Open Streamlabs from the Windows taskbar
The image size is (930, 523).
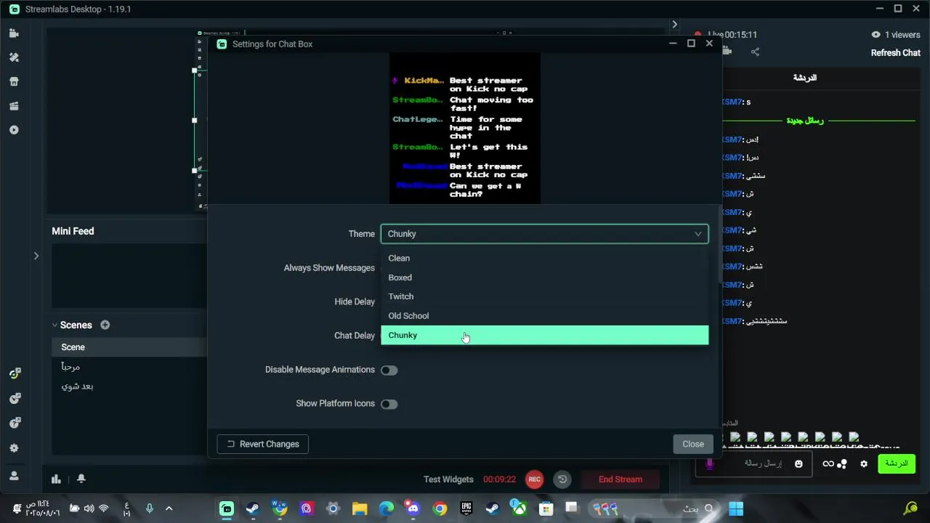click(x=227, y=508)
